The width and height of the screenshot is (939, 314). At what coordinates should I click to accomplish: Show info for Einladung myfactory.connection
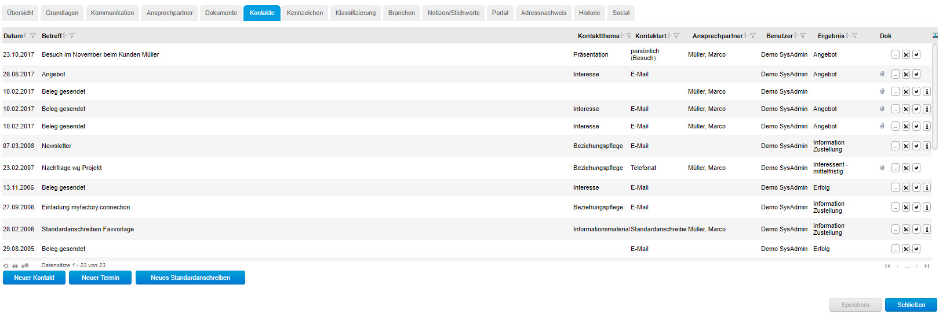[927, 207]
